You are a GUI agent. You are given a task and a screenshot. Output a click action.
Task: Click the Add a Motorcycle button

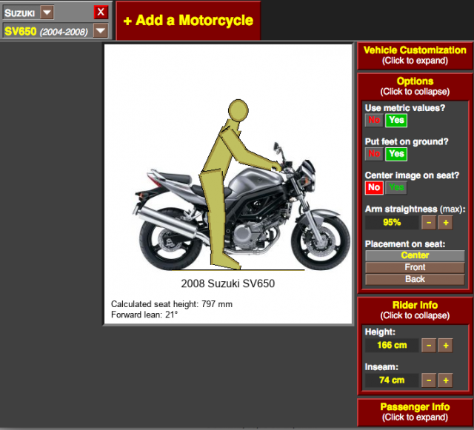tap(188, 21)
